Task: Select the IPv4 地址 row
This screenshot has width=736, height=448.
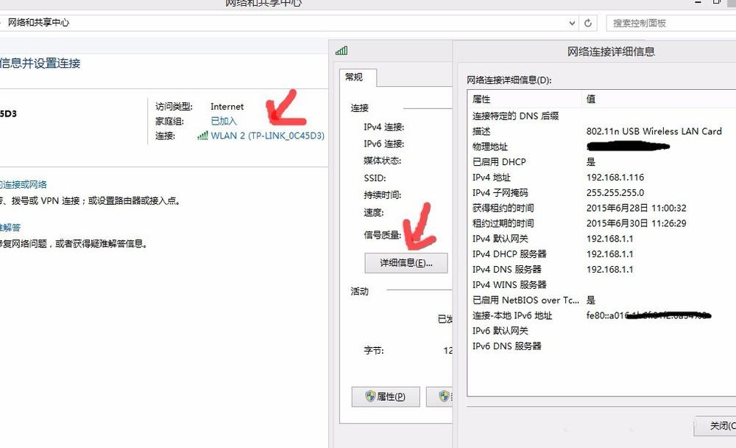Action: (602, 178)
